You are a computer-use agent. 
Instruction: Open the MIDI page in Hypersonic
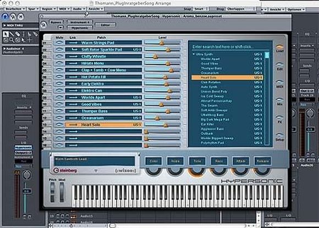pos(280,84)
